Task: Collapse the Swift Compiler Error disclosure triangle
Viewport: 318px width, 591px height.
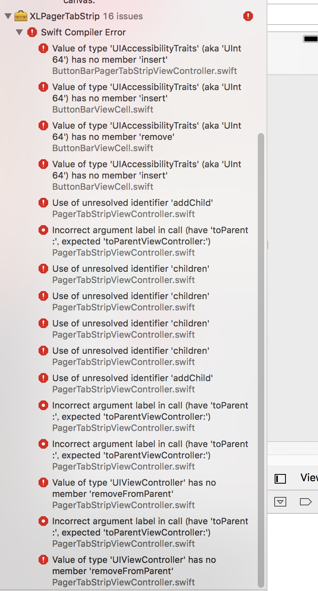Action: (x=19, y=33)
